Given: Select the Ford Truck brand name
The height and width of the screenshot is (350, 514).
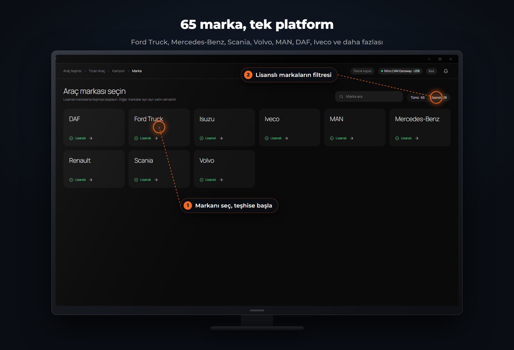Looking at the screenshot, I should click(149, 119).
